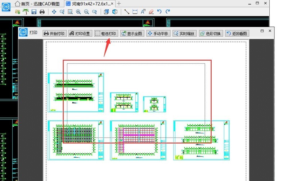
Task: Close the 河南91x42 drawing tab
Action: click(112, 4)
